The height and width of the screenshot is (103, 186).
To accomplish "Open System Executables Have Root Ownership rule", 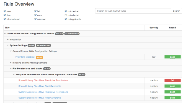I will pos(40,98).
